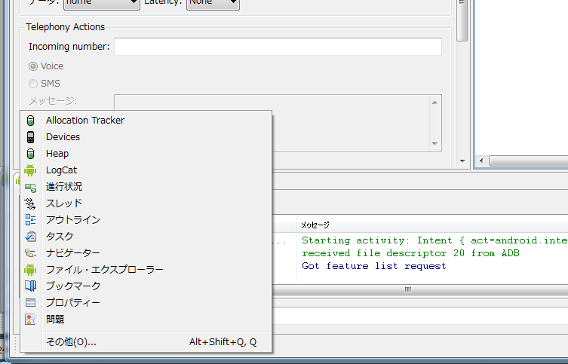
Task: Click the アウトライン outline icon
Action: (x=30, y=220)
